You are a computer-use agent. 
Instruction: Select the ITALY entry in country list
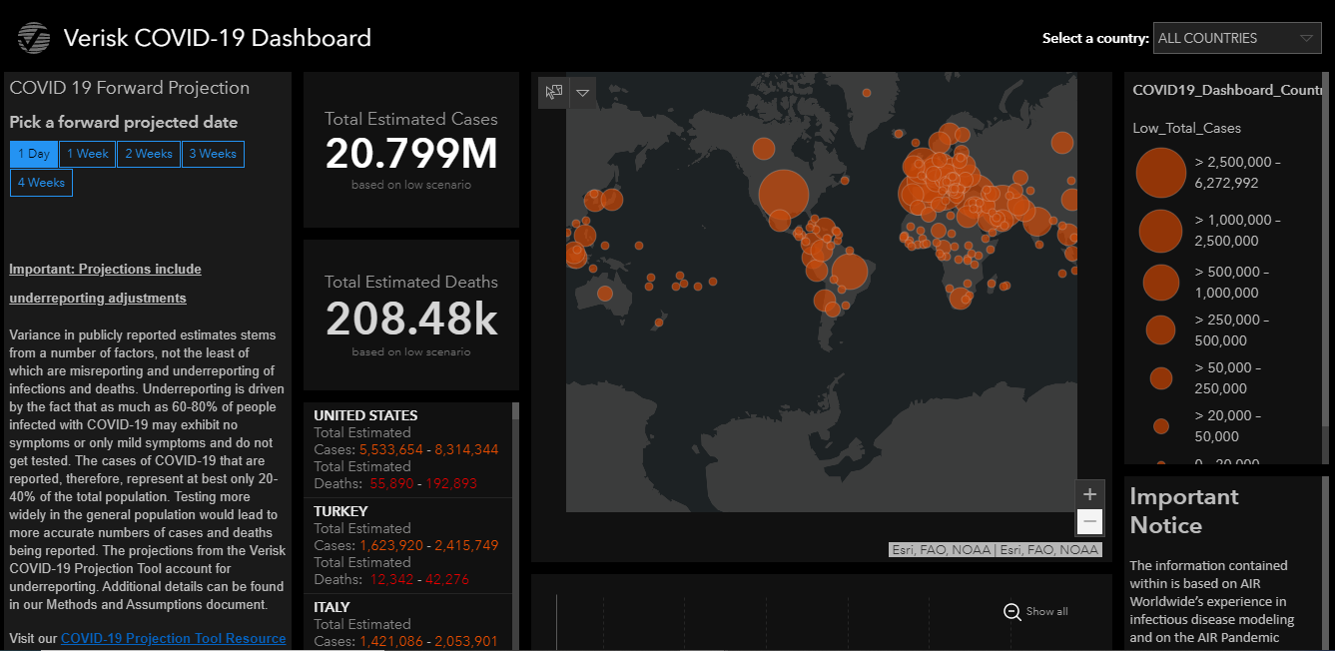(407, 623)
